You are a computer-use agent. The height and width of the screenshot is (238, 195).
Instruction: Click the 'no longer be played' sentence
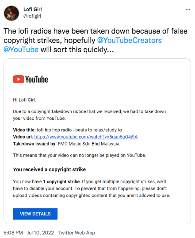tap(79, 155)
